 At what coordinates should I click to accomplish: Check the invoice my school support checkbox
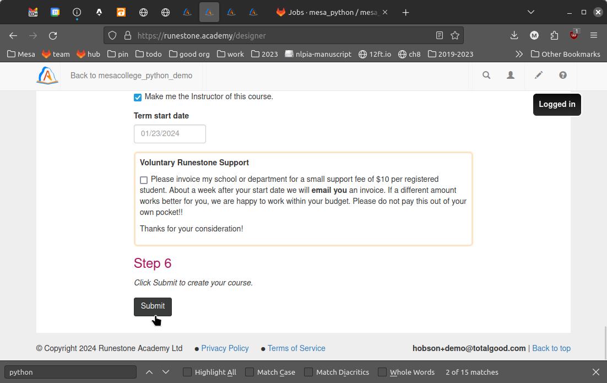pyautogui.click(x=144, y=180)
